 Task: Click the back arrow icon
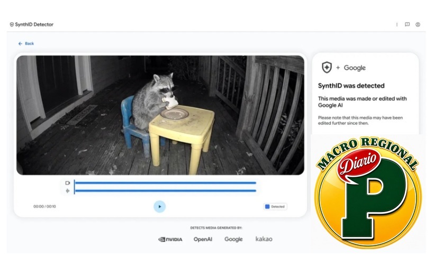[20, 44]
